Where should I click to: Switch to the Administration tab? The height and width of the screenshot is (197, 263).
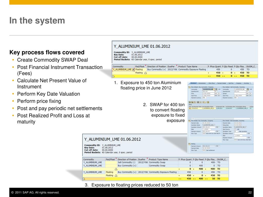(202, 83)
